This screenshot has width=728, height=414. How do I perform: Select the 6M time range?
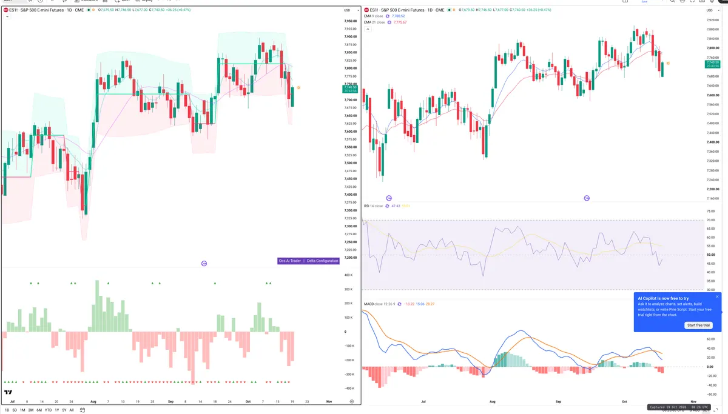pos(39,410)
